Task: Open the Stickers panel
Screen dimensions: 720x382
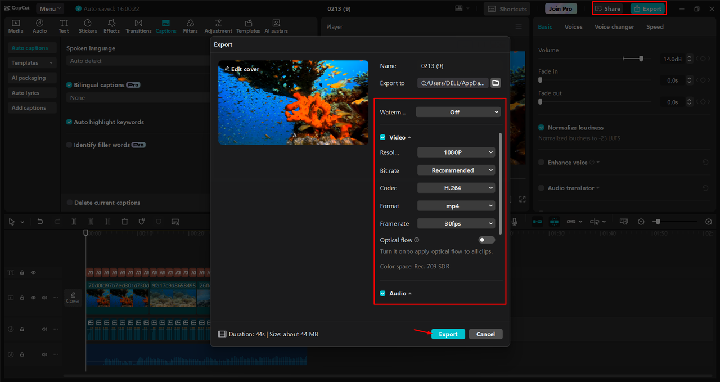Action: click(88, 26)
